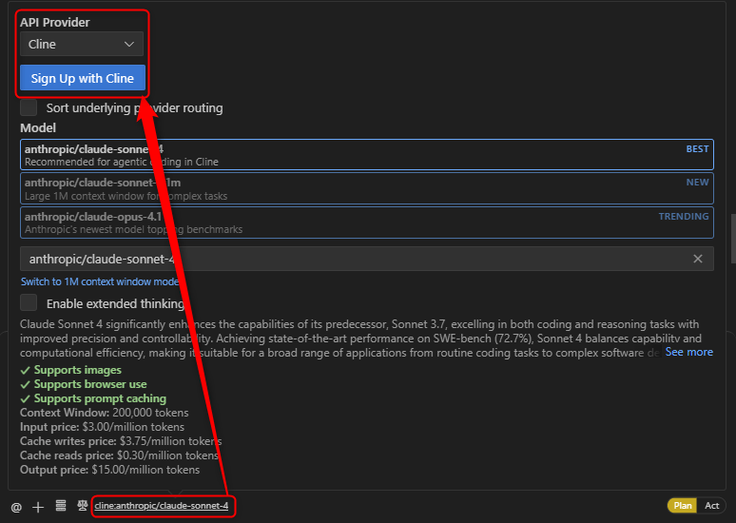Open the MCP servers icon in bottom bar
Image resolution: width=736 pixels, height=523 pixels.
61,506
